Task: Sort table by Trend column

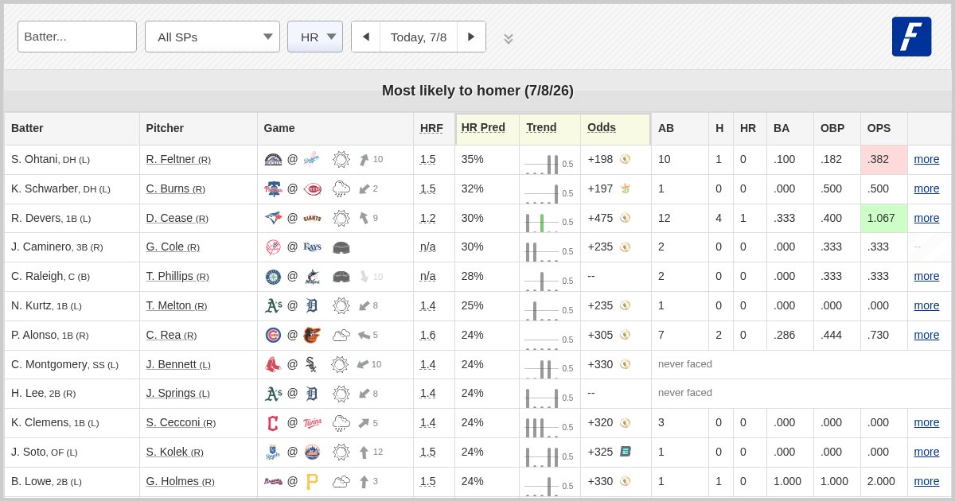Action: [x=541, y=127]
